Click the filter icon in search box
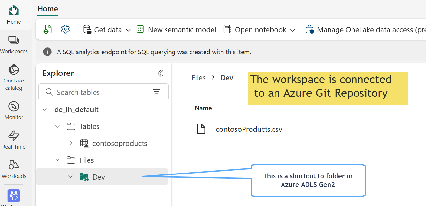This screenshot has width=426, height=206. pos(157,92)
